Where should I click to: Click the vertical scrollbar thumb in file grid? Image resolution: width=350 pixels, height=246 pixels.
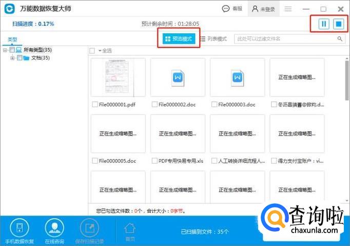pos(347,81)
